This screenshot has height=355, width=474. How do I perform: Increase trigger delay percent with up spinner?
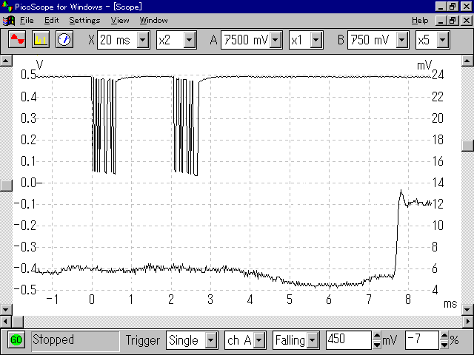point(444,336)
